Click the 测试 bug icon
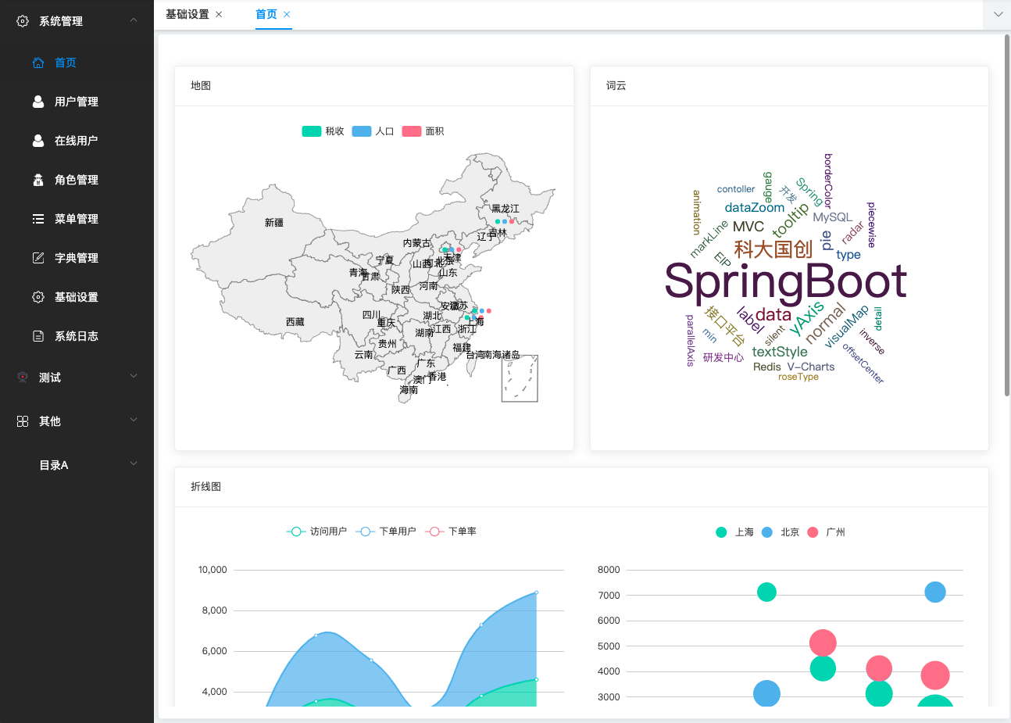1011x723 pixels. 23,378
